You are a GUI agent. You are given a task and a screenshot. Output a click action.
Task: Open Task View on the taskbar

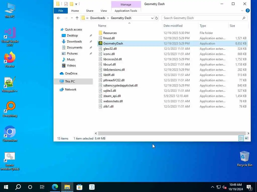coord(42,187)
